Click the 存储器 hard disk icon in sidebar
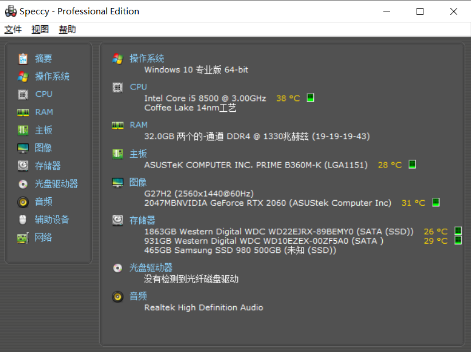Screen dimensions: 471x352 (23, 166)
